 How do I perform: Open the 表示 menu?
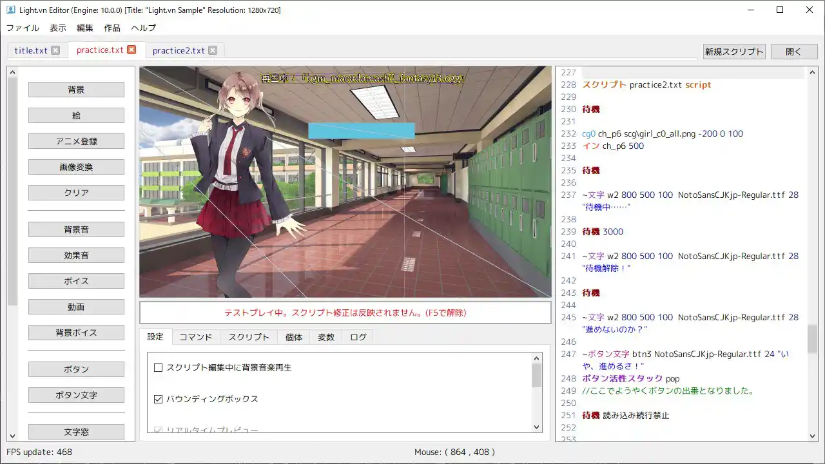58,28
